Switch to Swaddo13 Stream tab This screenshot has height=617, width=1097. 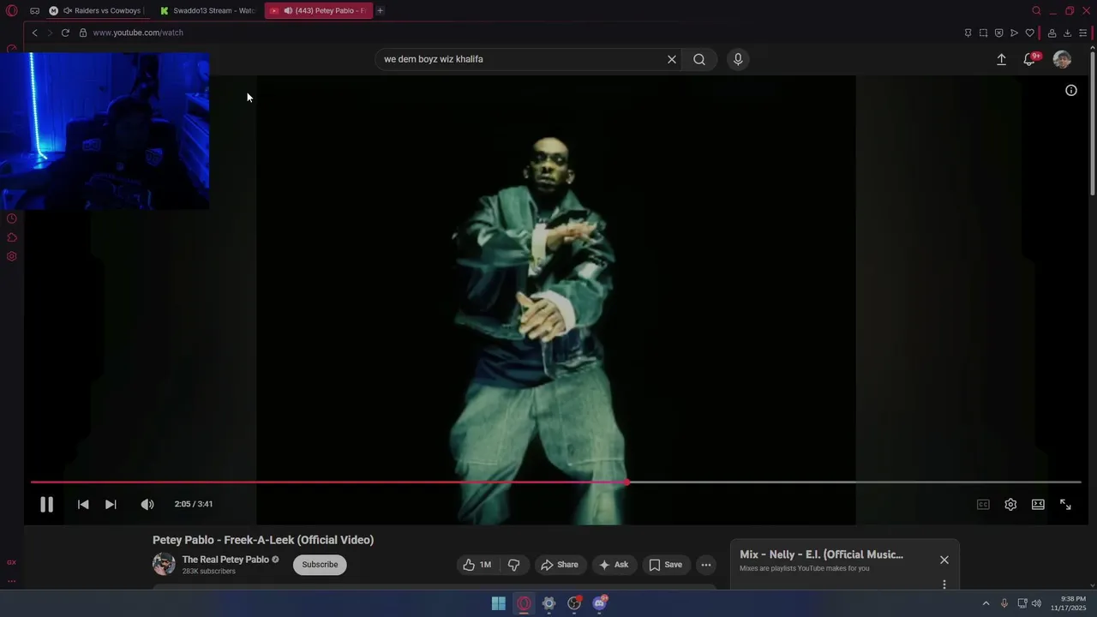(207, 10)
